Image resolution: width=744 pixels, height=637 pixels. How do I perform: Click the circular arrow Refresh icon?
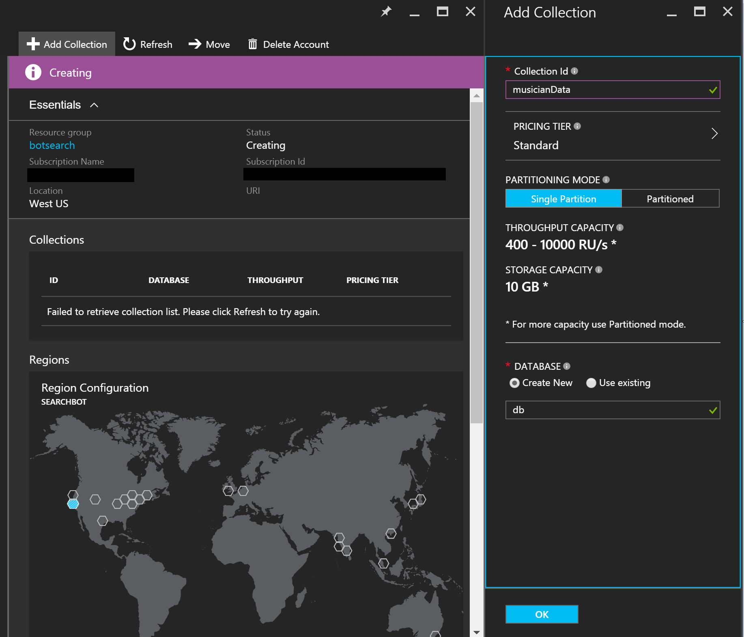pos(129,44)
